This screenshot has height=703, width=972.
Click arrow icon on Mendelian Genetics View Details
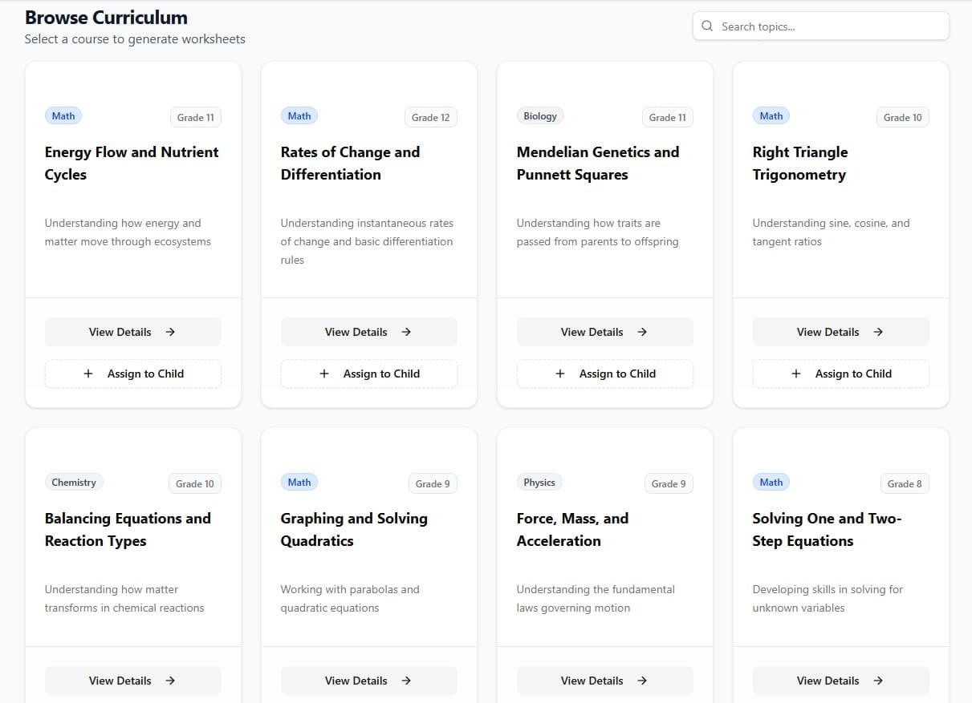click(x=642, y=332)
